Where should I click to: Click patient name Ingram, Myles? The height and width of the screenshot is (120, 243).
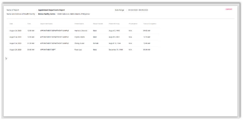click(80, 37)
